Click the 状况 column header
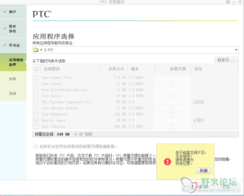The width and height of the screenshot is (244, 196). point(214,69)
